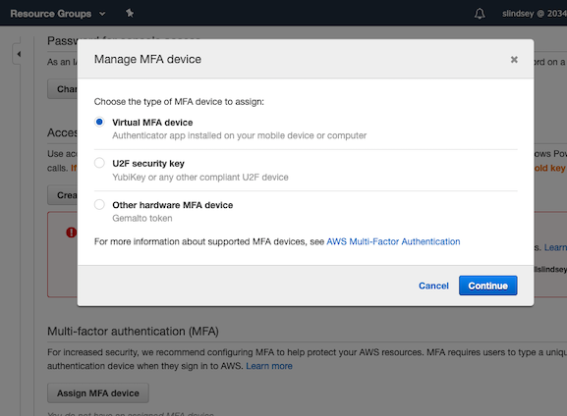
Task: Click 'Multi-factor authentication (MFA)' heading
Action: click(133, 332)
